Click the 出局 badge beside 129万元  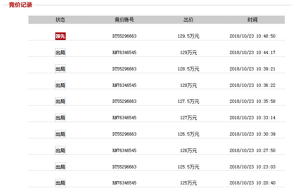[60, 52]
